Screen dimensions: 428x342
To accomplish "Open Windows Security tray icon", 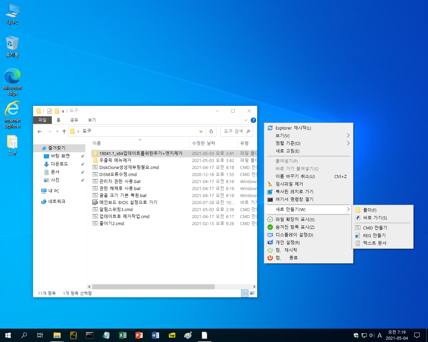I will pos(356,335).
